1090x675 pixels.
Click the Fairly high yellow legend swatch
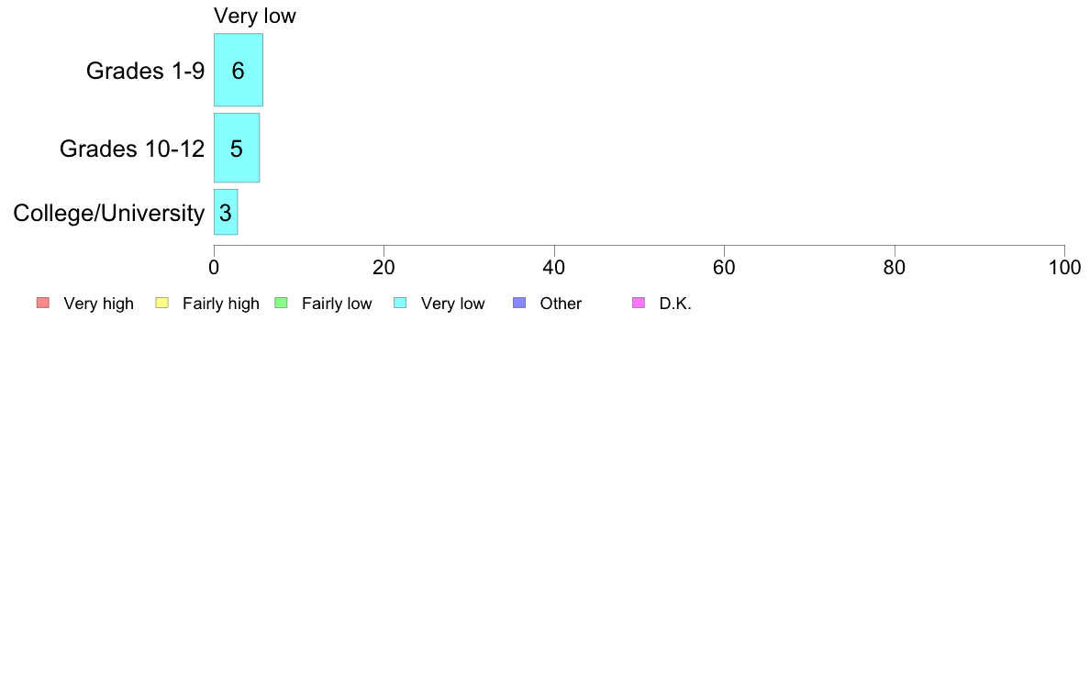point(162,303)
